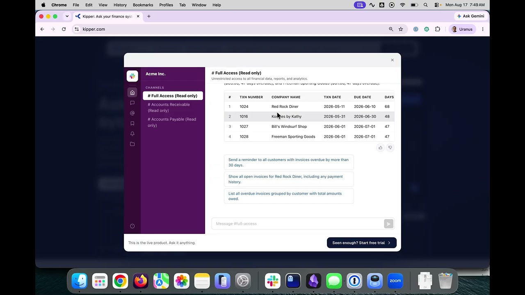Click the Freeman Sporting Goods company cell

pos(293,136)
